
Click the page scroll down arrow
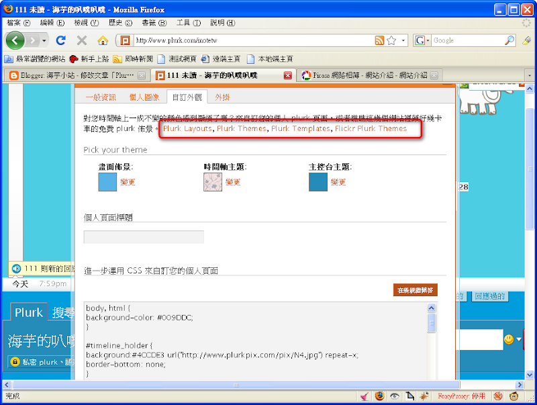530,375
